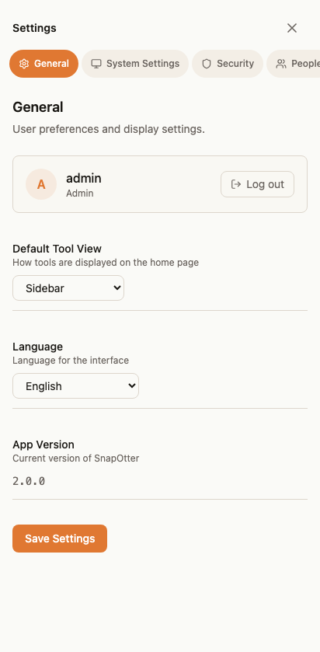The width and height of the screenshot is (320, 652).
Task: Click the people icon on People tab
Action: tap(281, 64)
